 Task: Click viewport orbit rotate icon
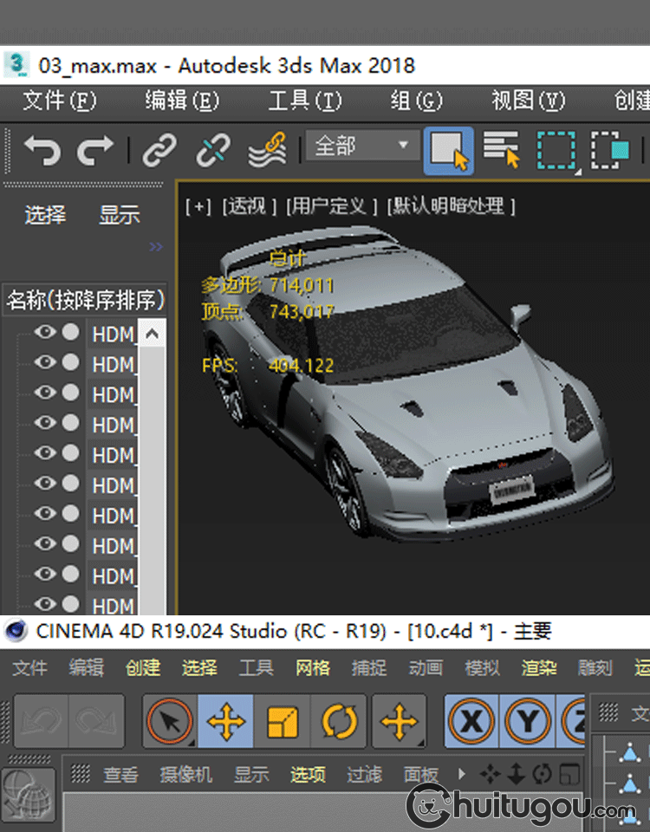coord(543,775)
